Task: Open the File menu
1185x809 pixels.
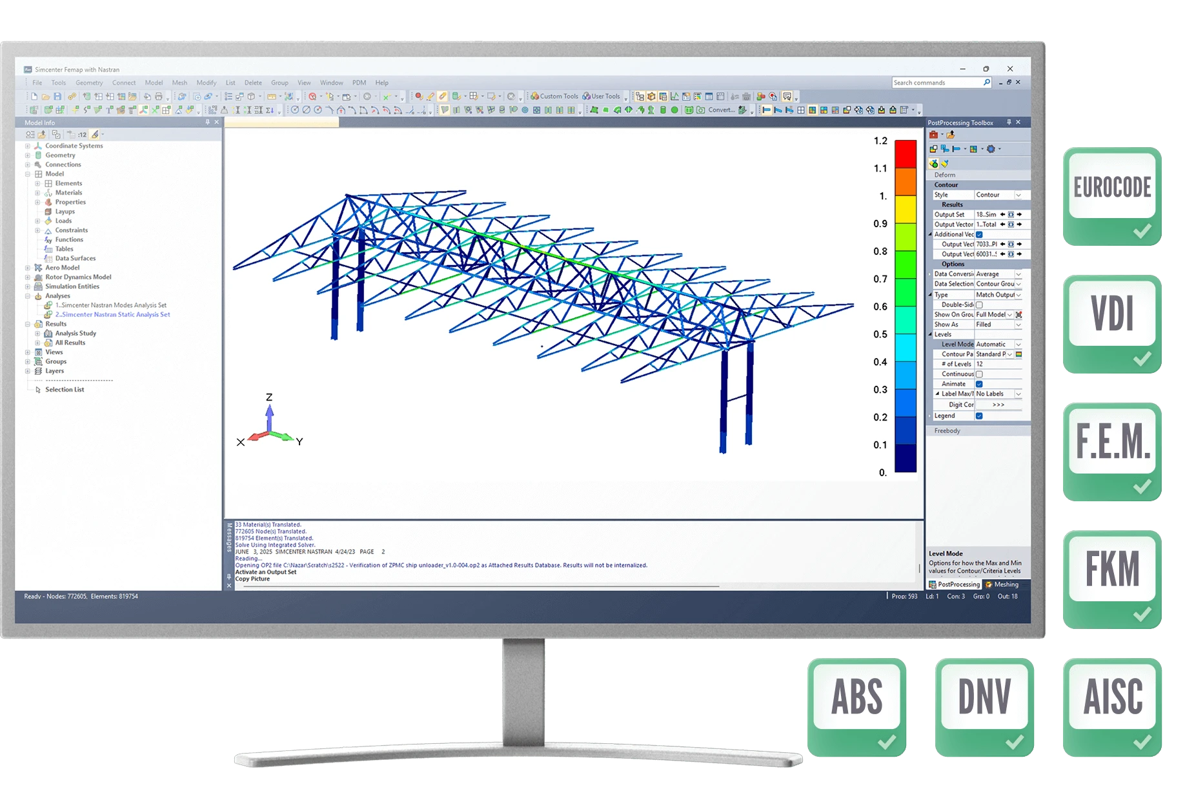Action: [37, 83]
